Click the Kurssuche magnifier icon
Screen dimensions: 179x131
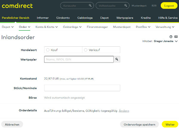click(90, 5)
